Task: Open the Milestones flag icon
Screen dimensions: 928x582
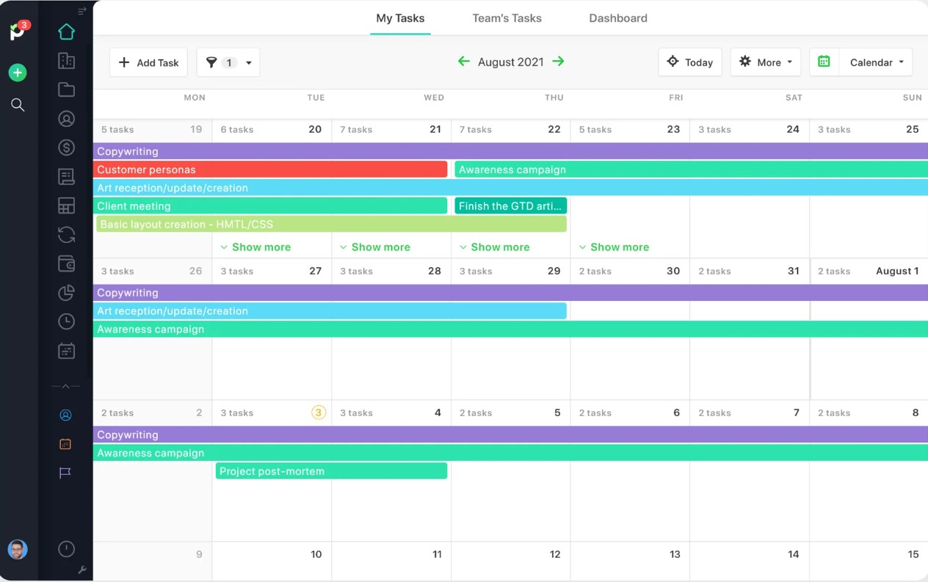Action: point(66,473)
